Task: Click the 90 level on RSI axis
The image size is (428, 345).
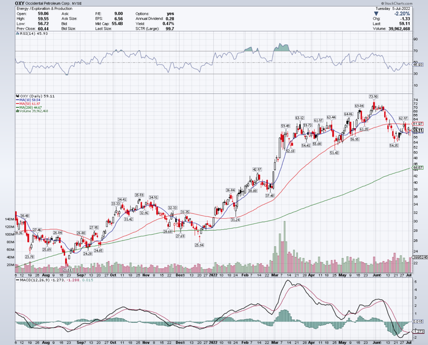Action: coord(416,39)
